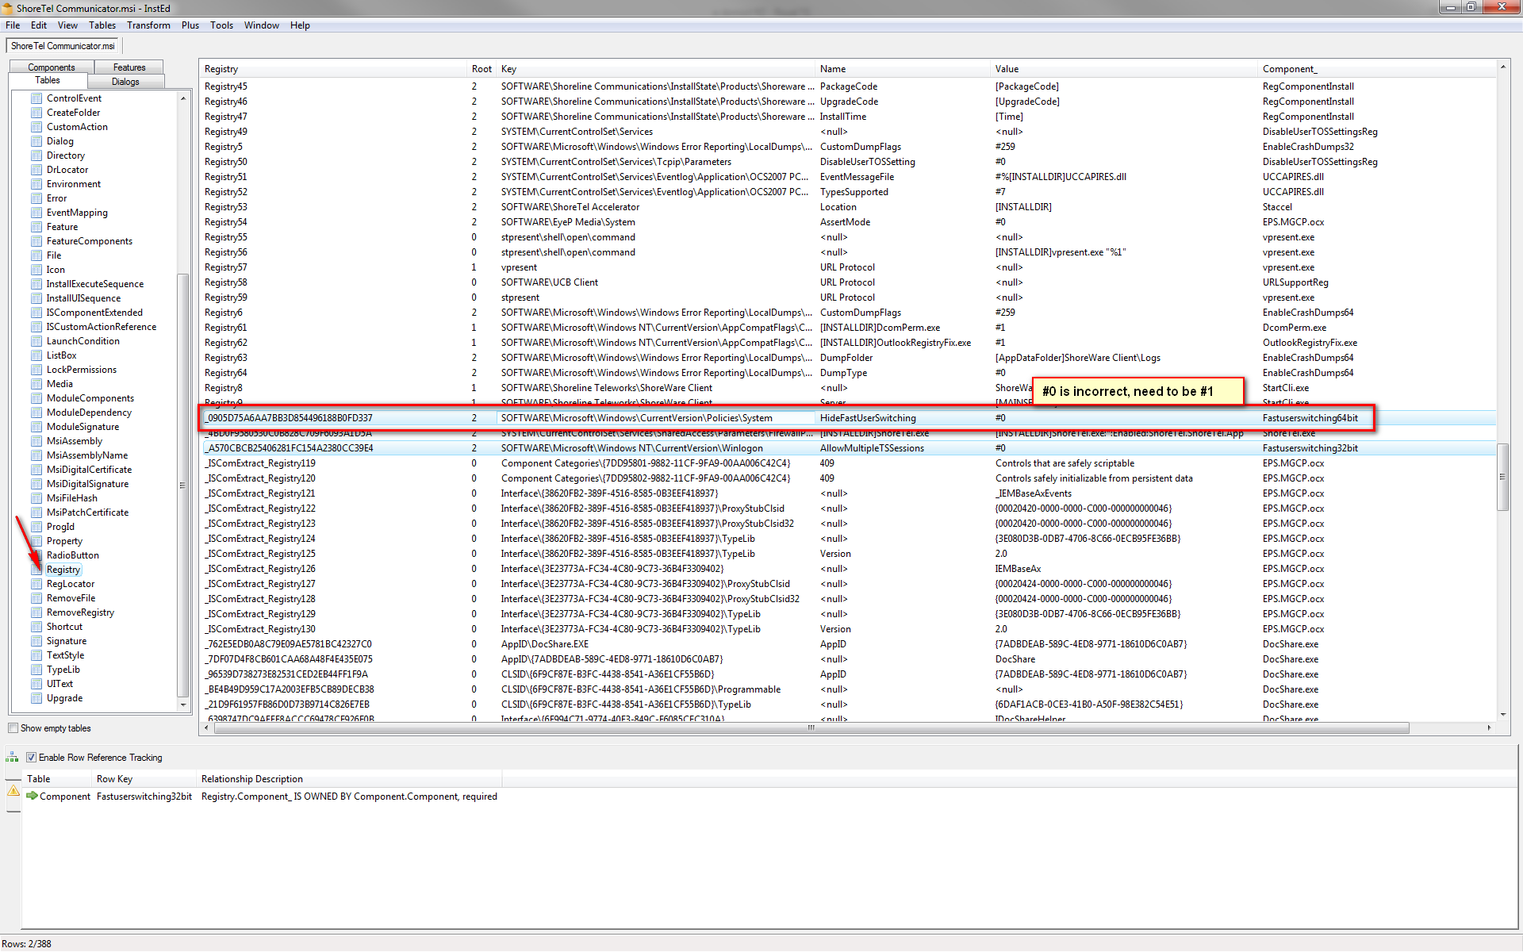Screen dimensions: 1523x952
Task: Click the table icon next to Signature
Action: 36,641
